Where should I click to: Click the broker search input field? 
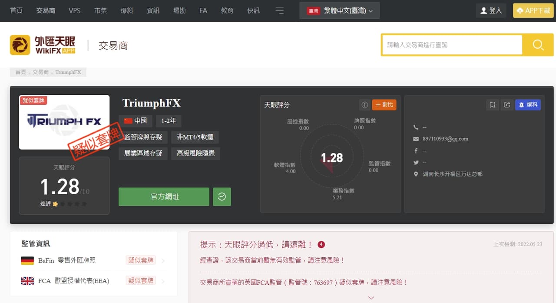(x=452, y=45)
